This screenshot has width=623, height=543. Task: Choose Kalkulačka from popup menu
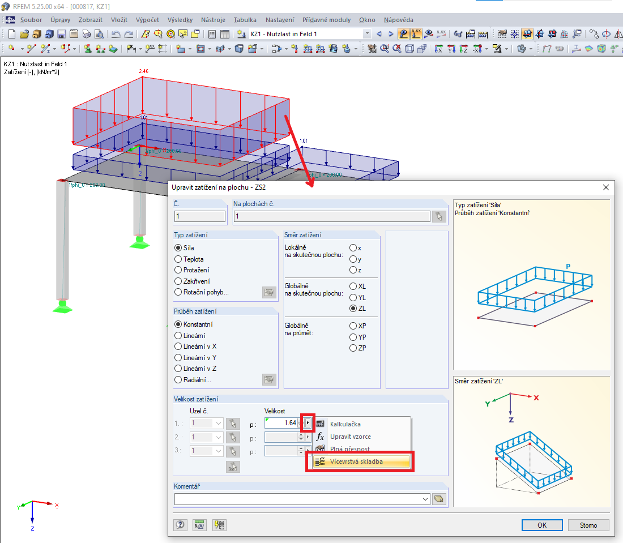pyautogui.click(x=361, y=424)
